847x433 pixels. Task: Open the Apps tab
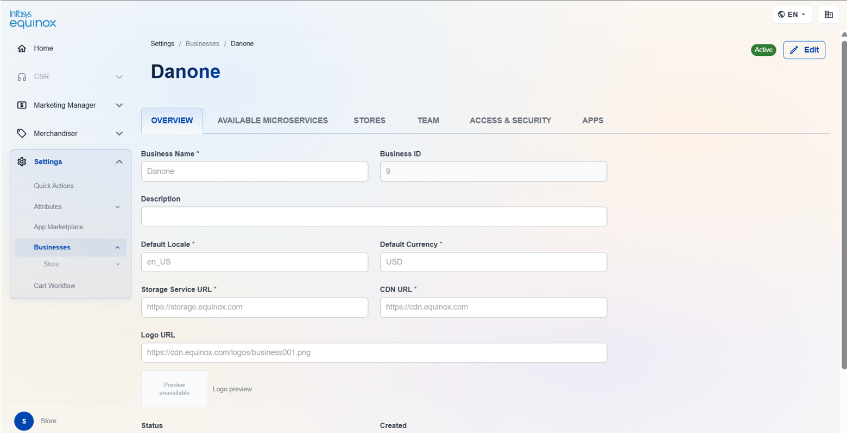pos(593,120)
